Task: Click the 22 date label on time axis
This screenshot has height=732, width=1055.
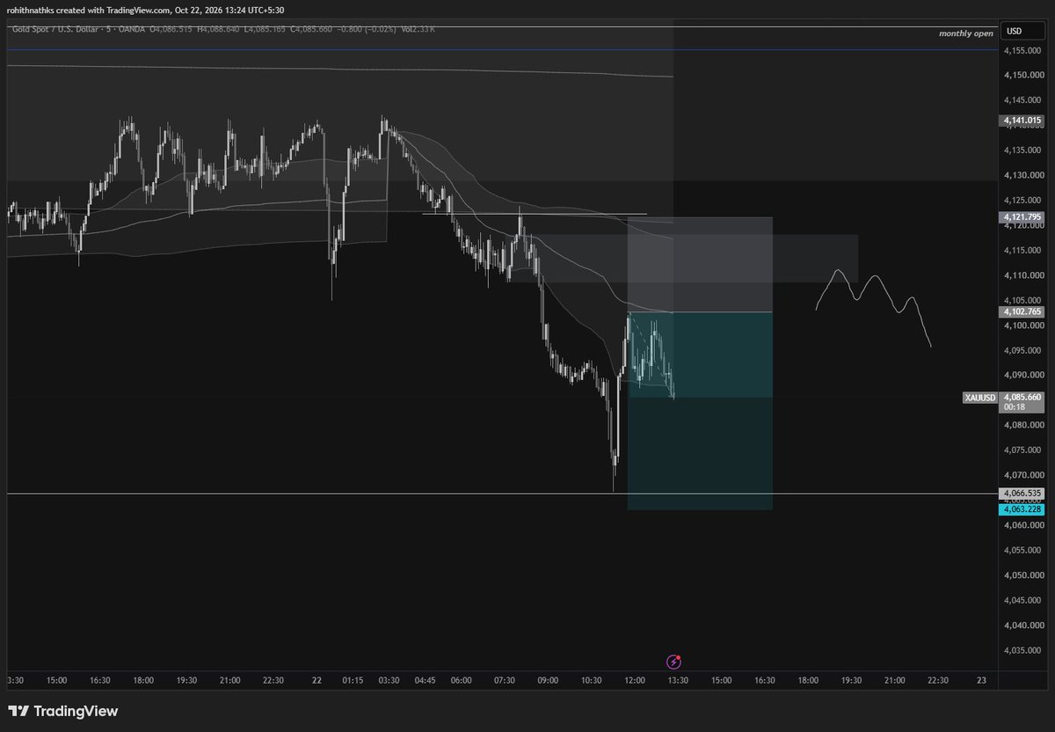Action: (x=316, y=680)
